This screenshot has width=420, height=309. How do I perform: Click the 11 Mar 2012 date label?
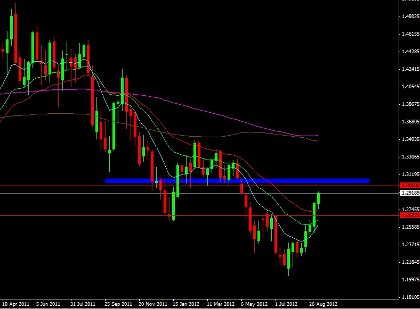pos(221,304)
